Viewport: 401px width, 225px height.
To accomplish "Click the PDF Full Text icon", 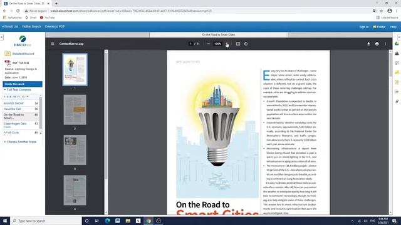I will (x=8, y=62).
